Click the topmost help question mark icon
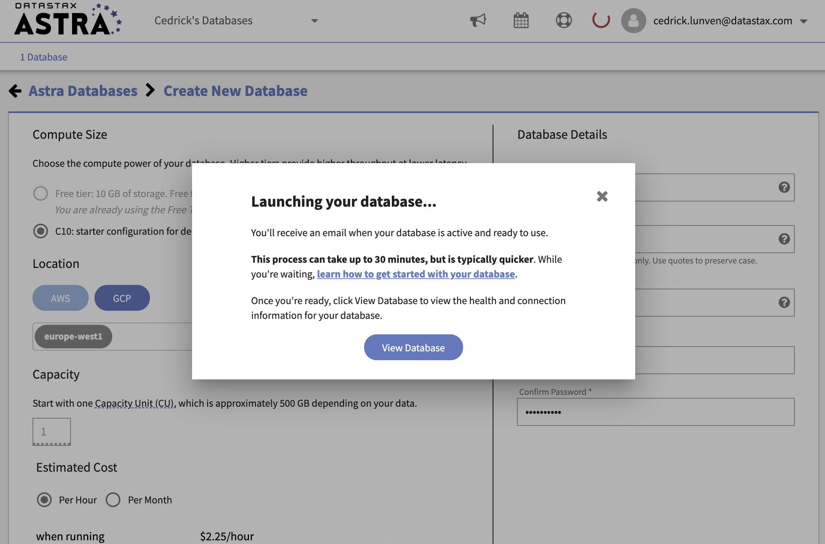 pos(784,187)
